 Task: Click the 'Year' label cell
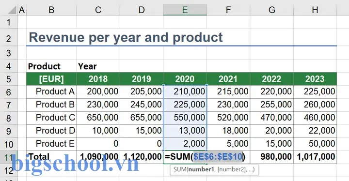coord(98,66)
